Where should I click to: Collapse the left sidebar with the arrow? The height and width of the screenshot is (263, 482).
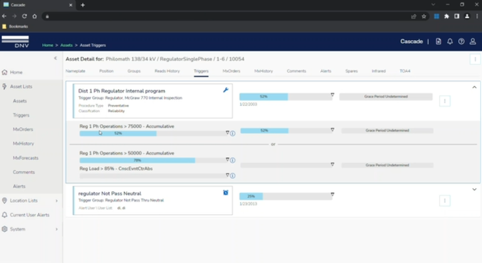(x=55, y=58)
